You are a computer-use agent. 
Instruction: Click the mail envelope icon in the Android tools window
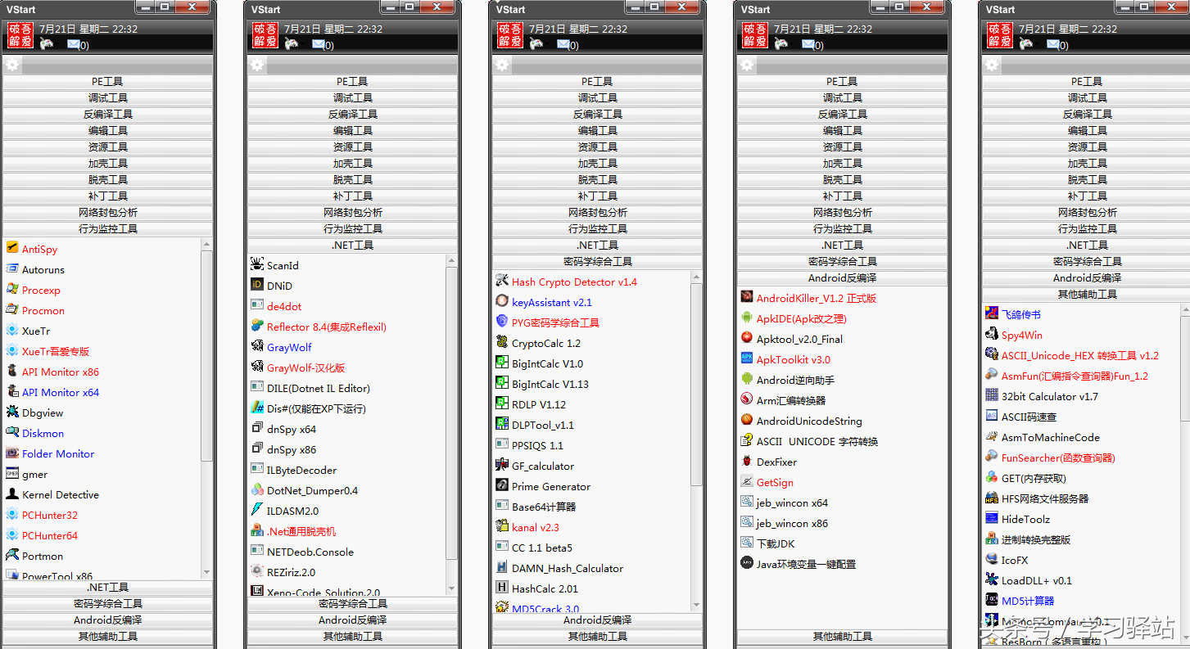click(x=808, y=44)
